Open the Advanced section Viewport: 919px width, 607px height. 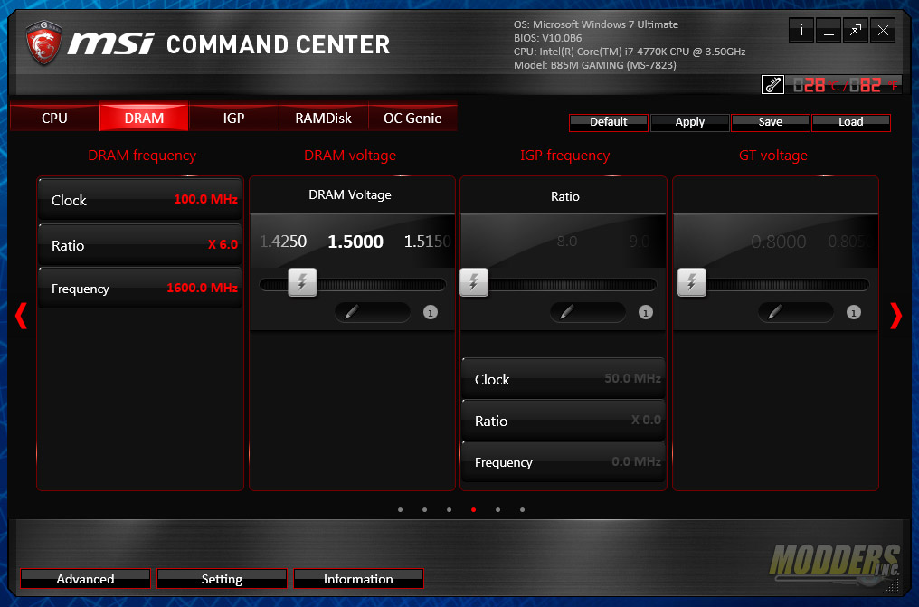tap(86, 579)
